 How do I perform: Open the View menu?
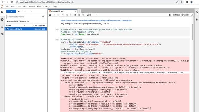tap(19, 7)
